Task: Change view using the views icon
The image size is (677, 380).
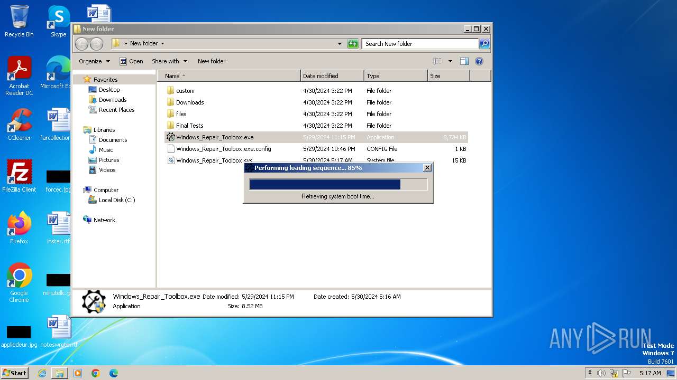Action: tap(437, 61)
